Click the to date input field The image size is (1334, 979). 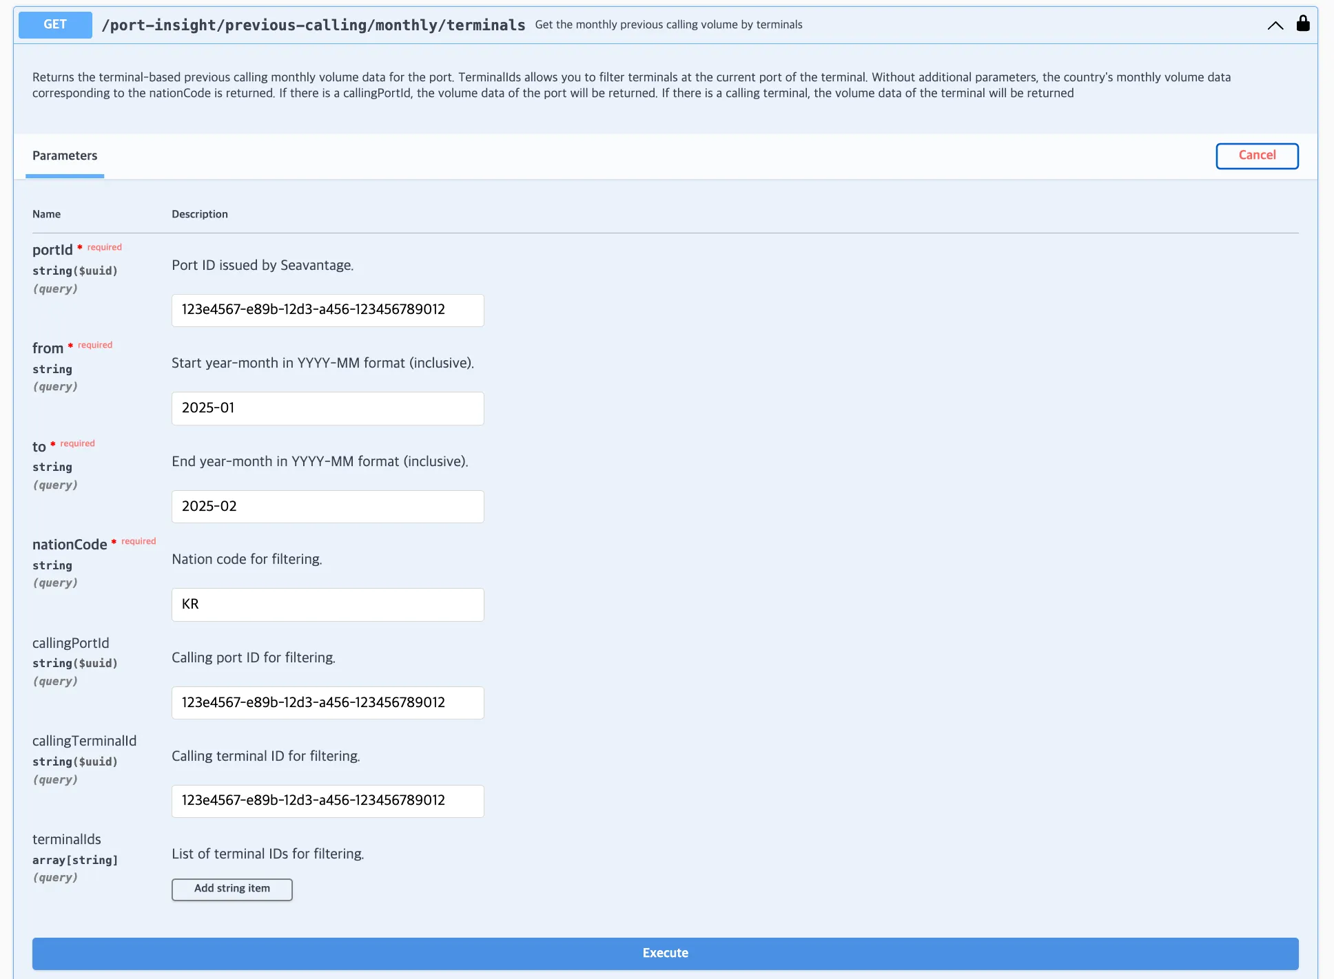click(327, 507)
